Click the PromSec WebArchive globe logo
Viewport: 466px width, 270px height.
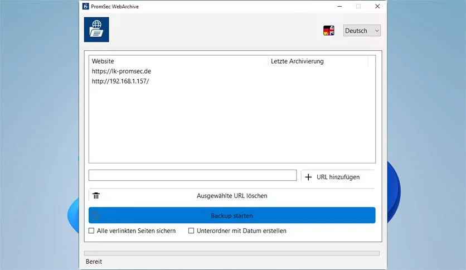tap(96, 30)
